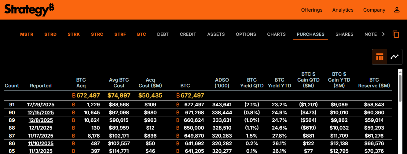Screen dimensions: 407x154
Task: Click the 10,645 BTC acquired cell
Action: click(x=92, y=112)
